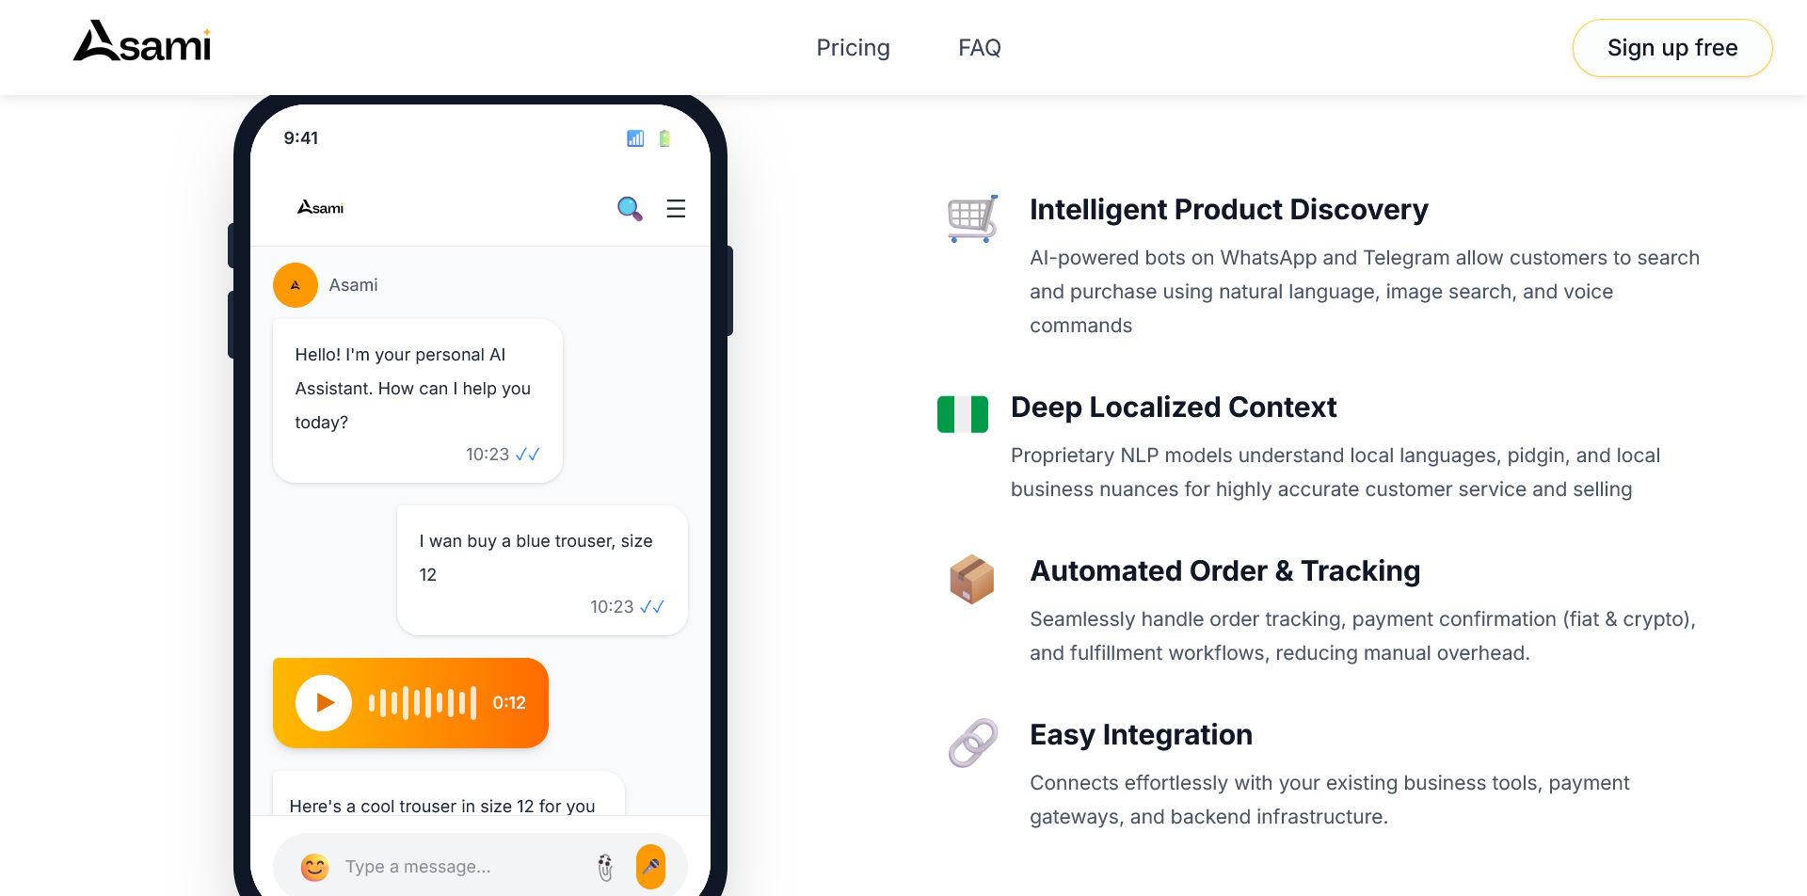Click the package box icon
The width and height of the screenshot is (1807, 896).
point(972,579)
